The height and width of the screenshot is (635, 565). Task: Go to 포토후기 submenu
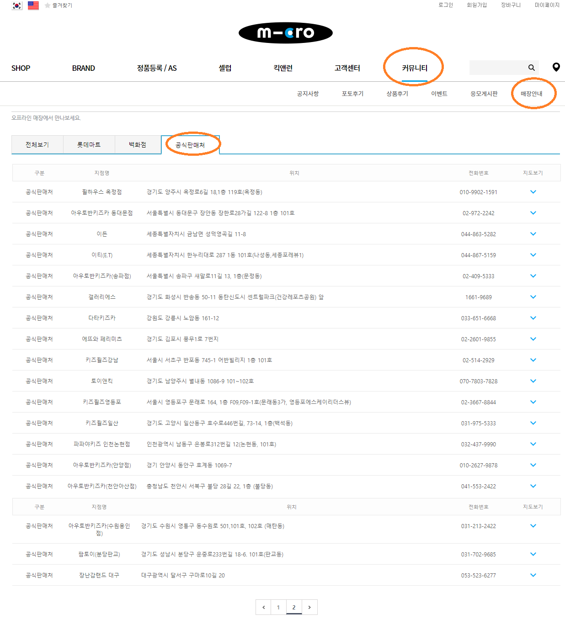click(x=352, y=94)
